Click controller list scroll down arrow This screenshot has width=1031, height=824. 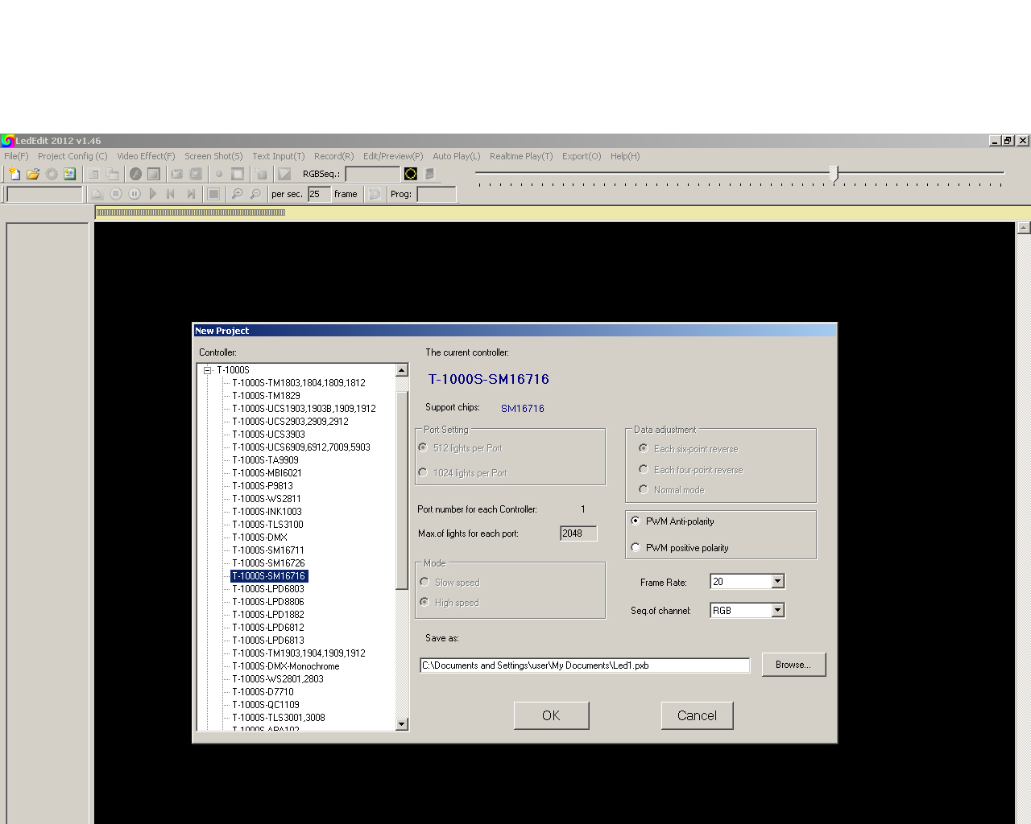point(402,724)
